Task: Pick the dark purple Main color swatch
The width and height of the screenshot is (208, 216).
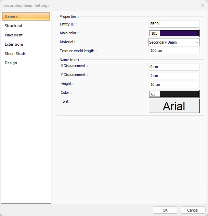Action: pyautogui.click(x=179, y=33)
